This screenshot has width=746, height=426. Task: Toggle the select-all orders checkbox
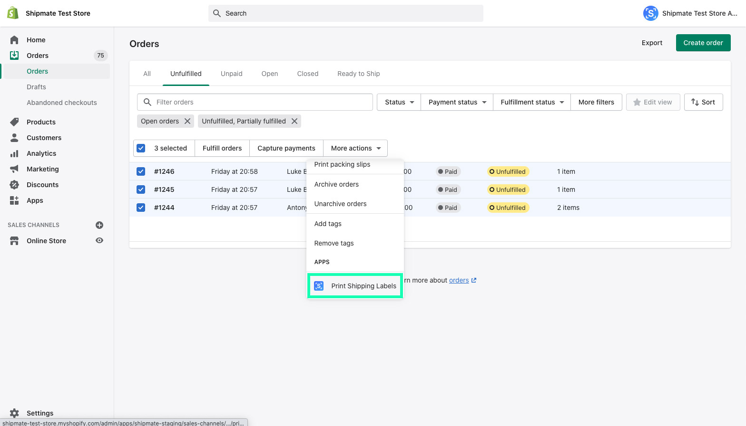point(141,148)
